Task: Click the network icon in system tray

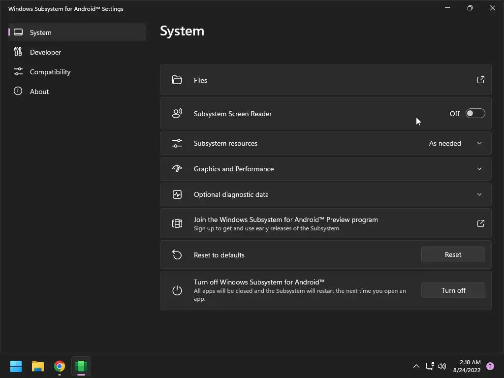Action: 430,366
